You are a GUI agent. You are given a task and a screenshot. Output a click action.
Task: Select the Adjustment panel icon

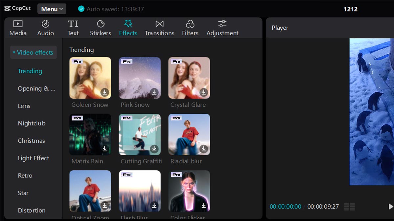tap(222, 28)
